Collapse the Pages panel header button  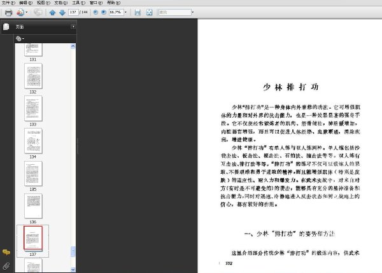tap(73, 27)
